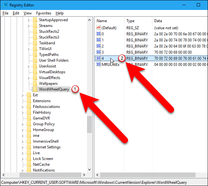Expand the UserAssist tree node
The image size is (208, 186).
(28, 66)
